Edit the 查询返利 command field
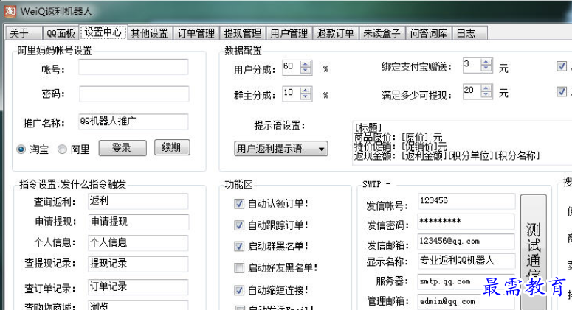The height and width of the screenshot is (310, 572). click(138, 201)
